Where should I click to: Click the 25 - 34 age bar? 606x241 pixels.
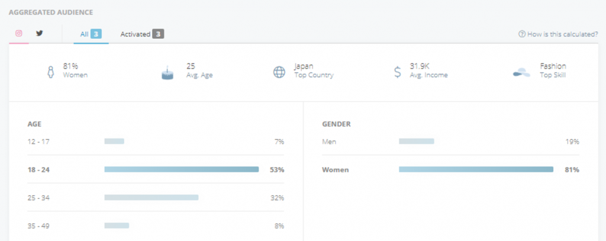pyautogui.click(x=151, y=197)
